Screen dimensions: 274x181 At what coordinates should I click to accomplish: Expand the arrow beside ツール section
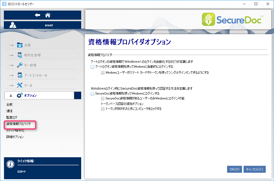tap(11, 85)
